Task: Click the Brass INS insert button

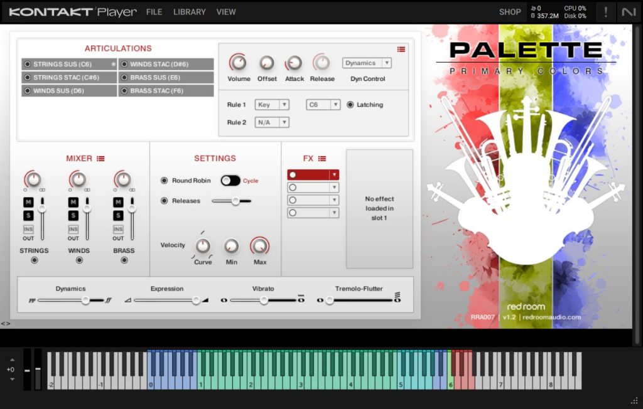Action: coord(118,229)
